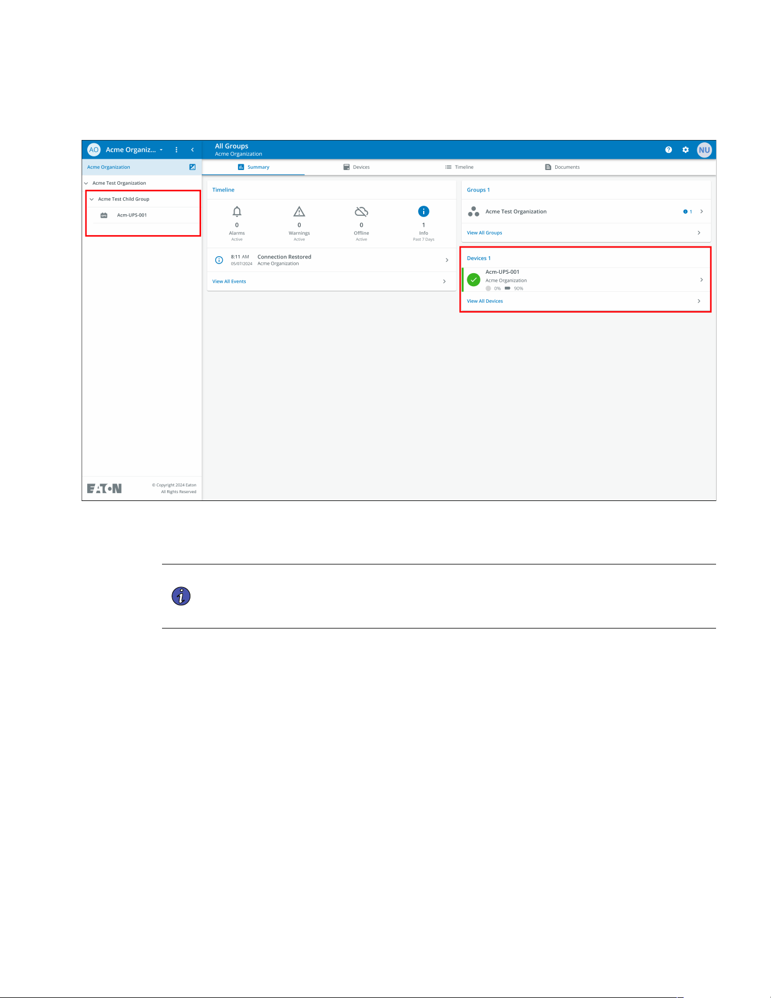The width and height of the screenshot is (771, 998).
Task: Collapse the sidebar with the left arrow
Action: (193, 150)
